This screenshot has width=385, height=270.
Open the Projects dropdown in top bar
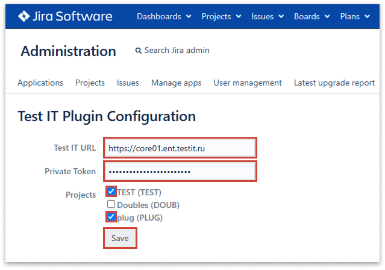221,16
